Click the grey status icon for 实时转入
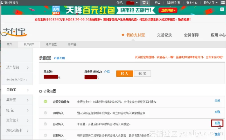The height and width of the screenshot is (140, 226). click(45, 113)
